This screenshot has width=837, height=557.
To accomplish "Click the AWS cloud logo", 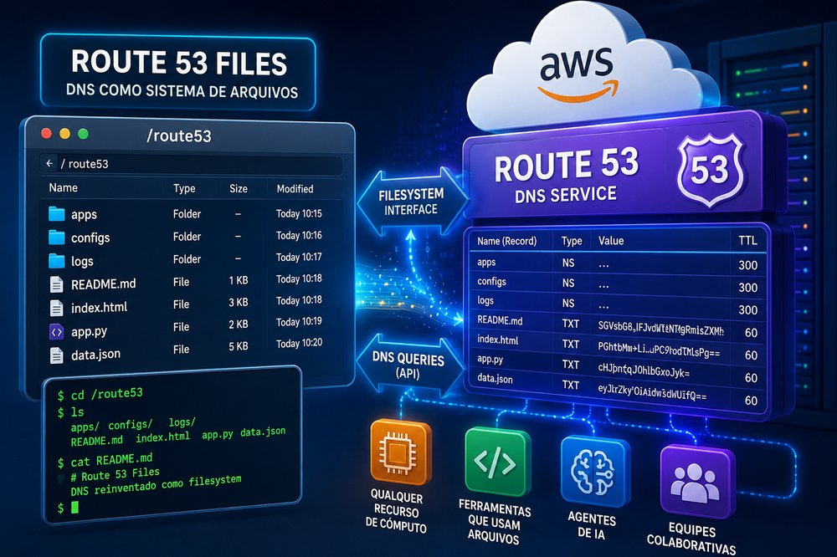I will (579, 74).
